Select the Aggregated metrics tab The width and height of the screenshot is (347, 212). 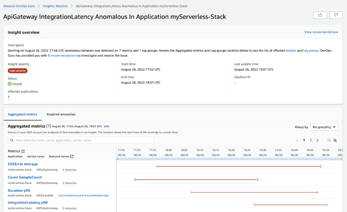click(x=22, y=114)
